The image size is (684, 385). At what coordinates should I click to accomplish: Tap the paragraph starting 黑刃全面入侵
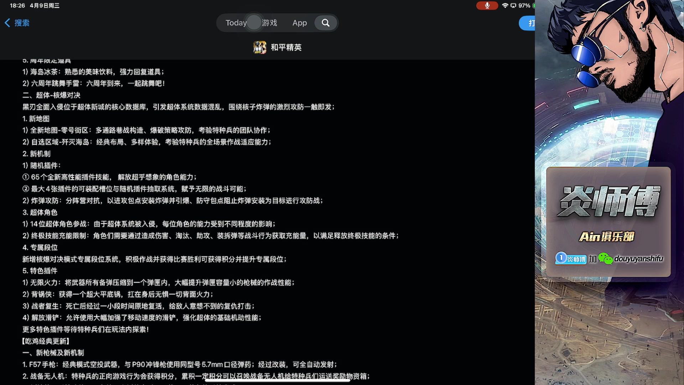[178, 107]
